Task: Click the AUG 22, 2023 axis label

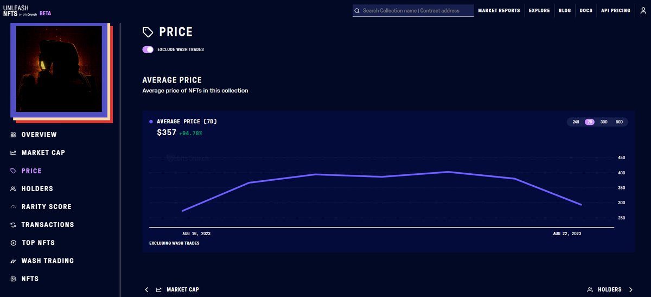Action: (x=567, y=233)
